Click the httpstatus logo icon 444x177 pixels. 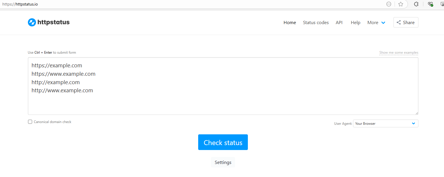(32, 22)
